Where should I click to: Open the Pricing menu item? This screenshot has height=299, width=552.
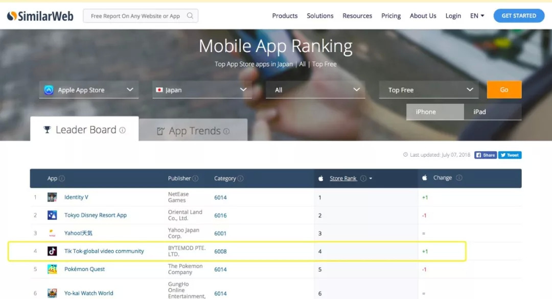391,16
